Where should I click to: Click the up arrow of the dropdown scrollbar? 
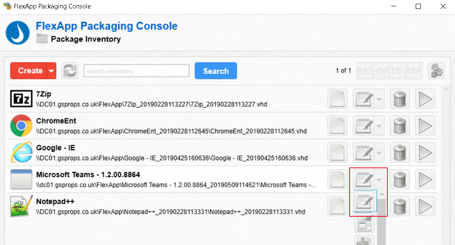coord(381,194)
